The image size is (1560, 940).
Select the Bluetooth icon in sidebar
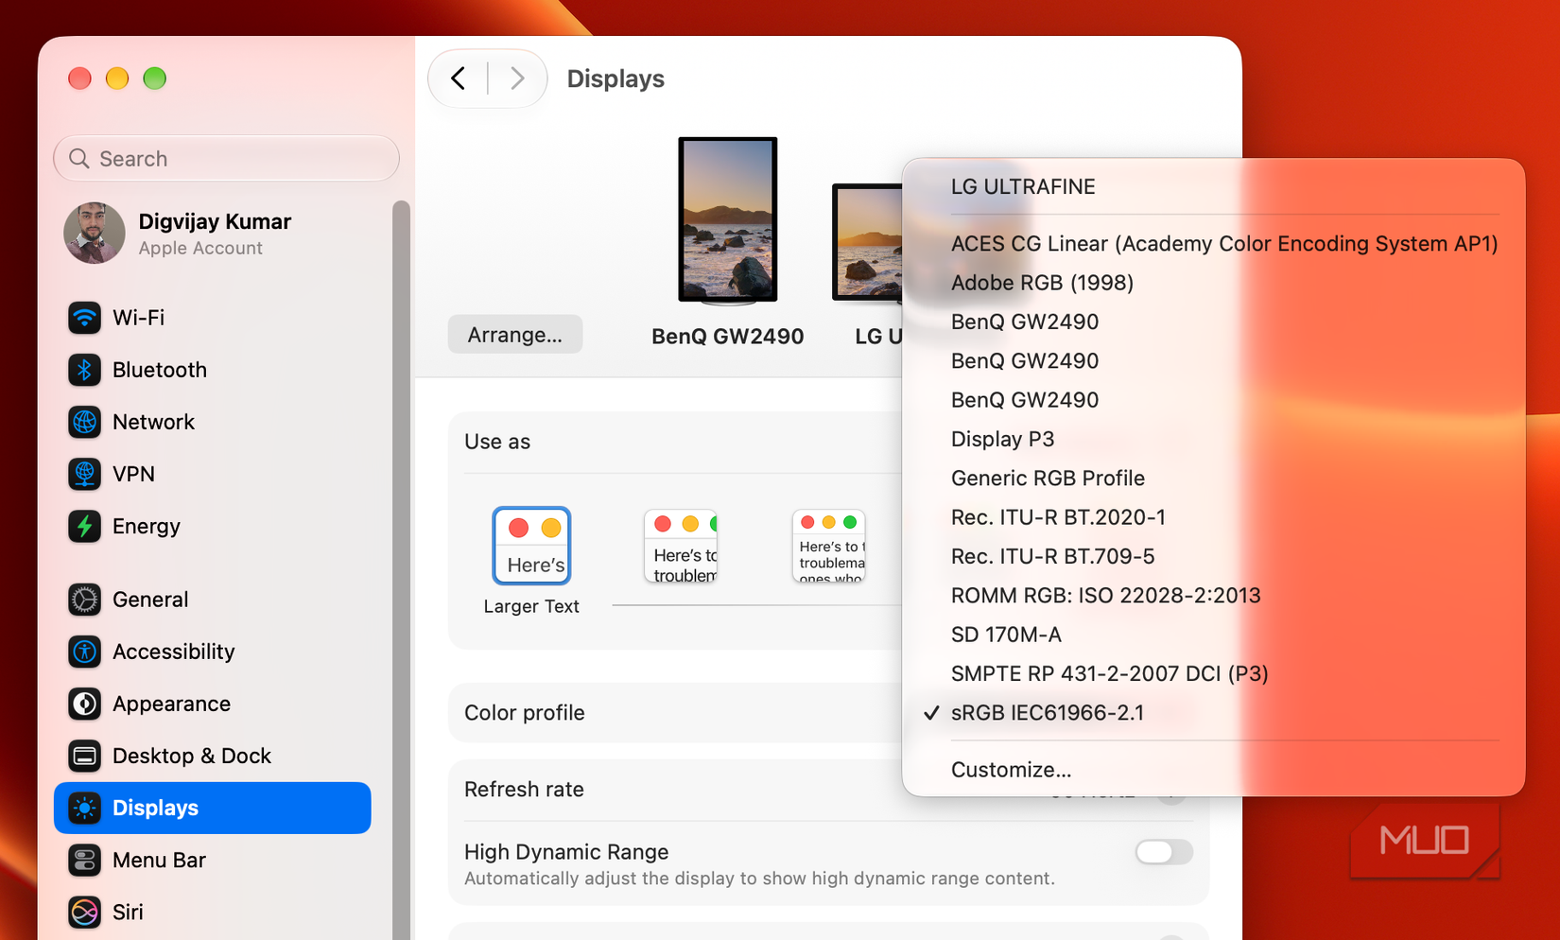(84, 370)
